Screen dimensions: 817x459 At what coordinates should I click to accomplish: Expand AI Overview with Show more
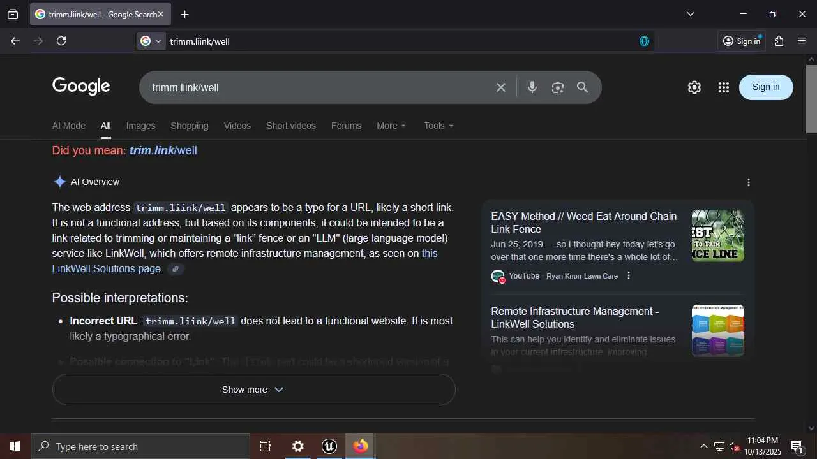coord(253,390)
